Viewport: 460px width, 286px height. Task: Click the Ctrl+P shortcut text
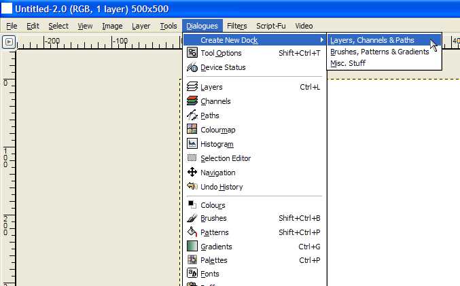pyautogui.click(x=310, y=260)
